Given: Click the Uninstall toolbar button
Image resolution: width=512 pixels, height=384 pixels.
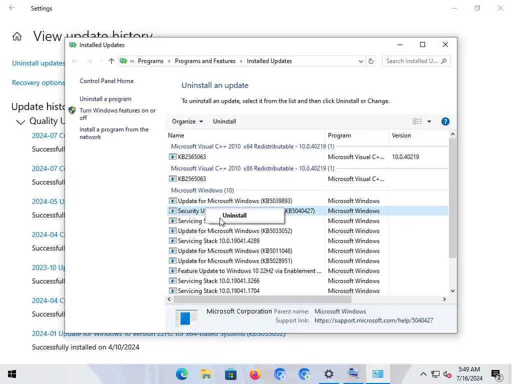Looking at the screenshot, I should (224, 121).
